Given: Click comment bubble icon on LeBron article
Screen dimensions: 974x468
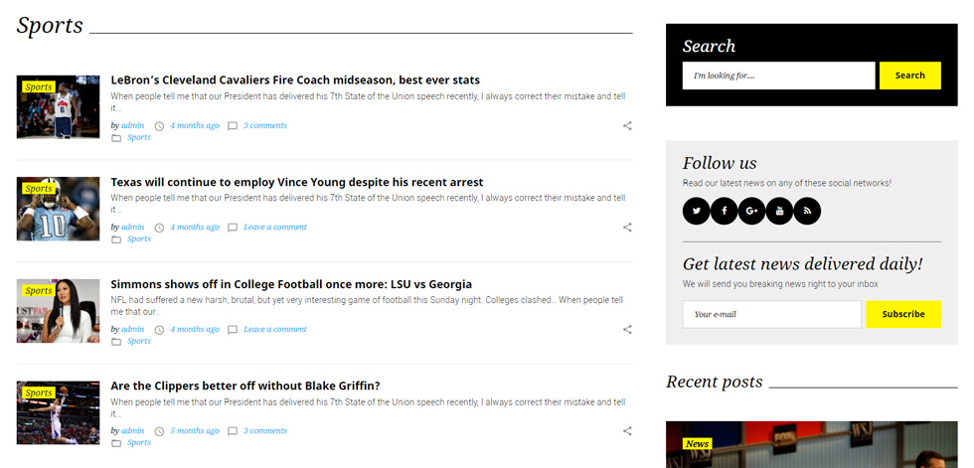Looking at the screenshot, I should click(233, 126).
